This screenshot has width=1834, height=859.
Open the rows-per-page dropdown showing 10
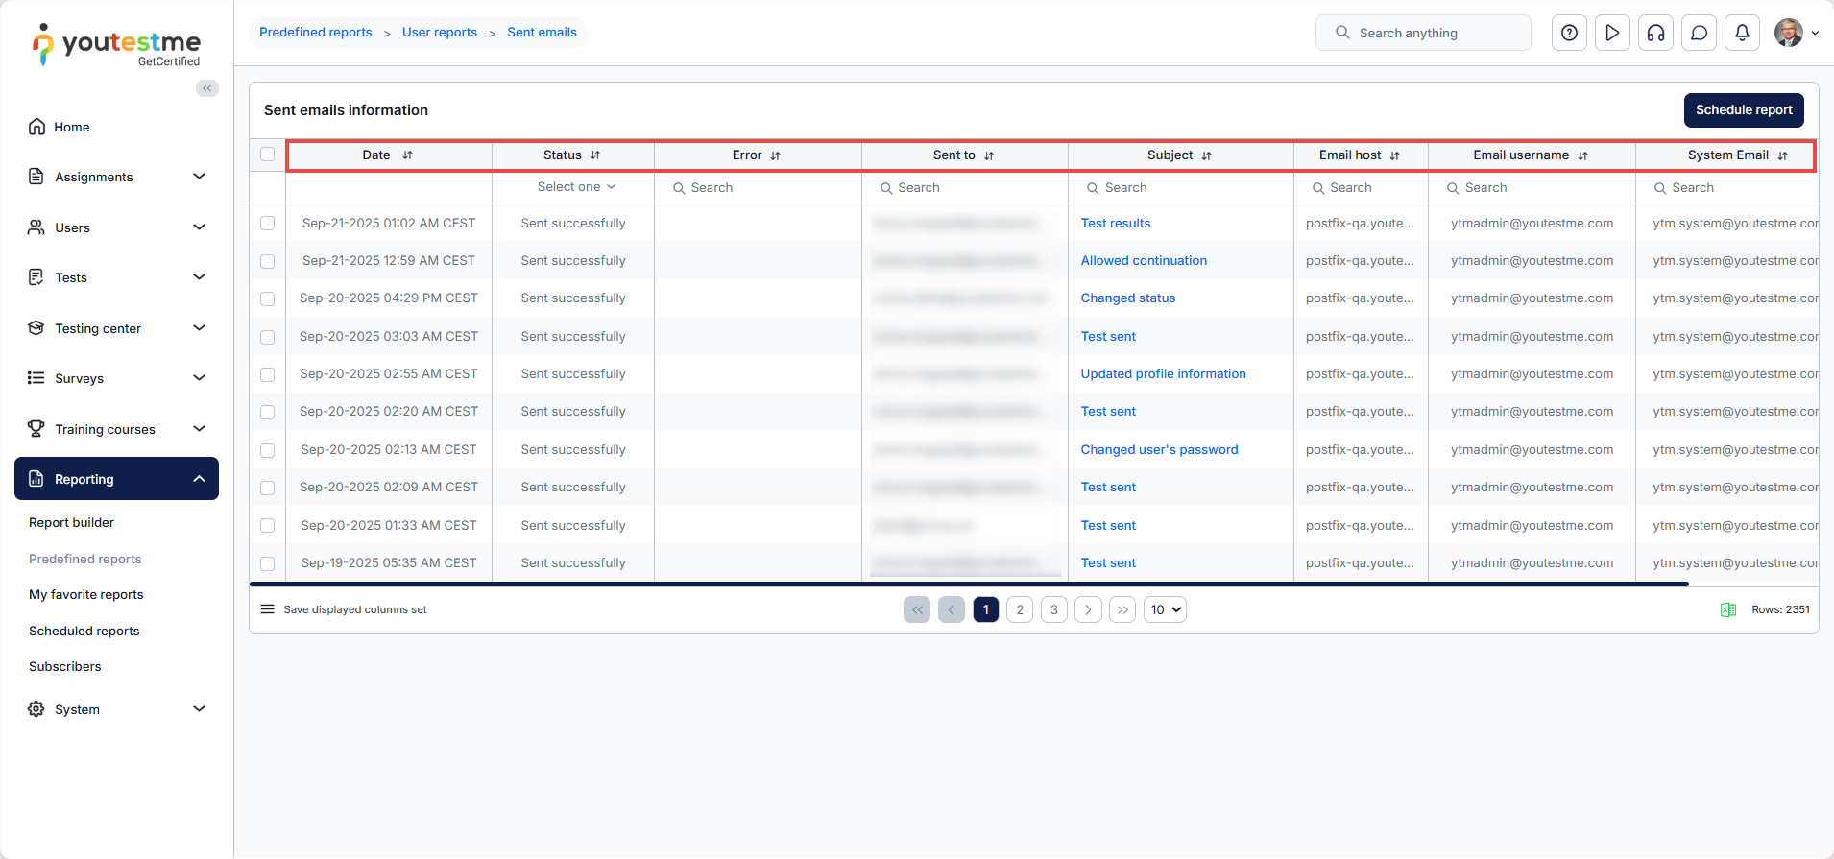pyautogui.click(x=1165, y=609)
